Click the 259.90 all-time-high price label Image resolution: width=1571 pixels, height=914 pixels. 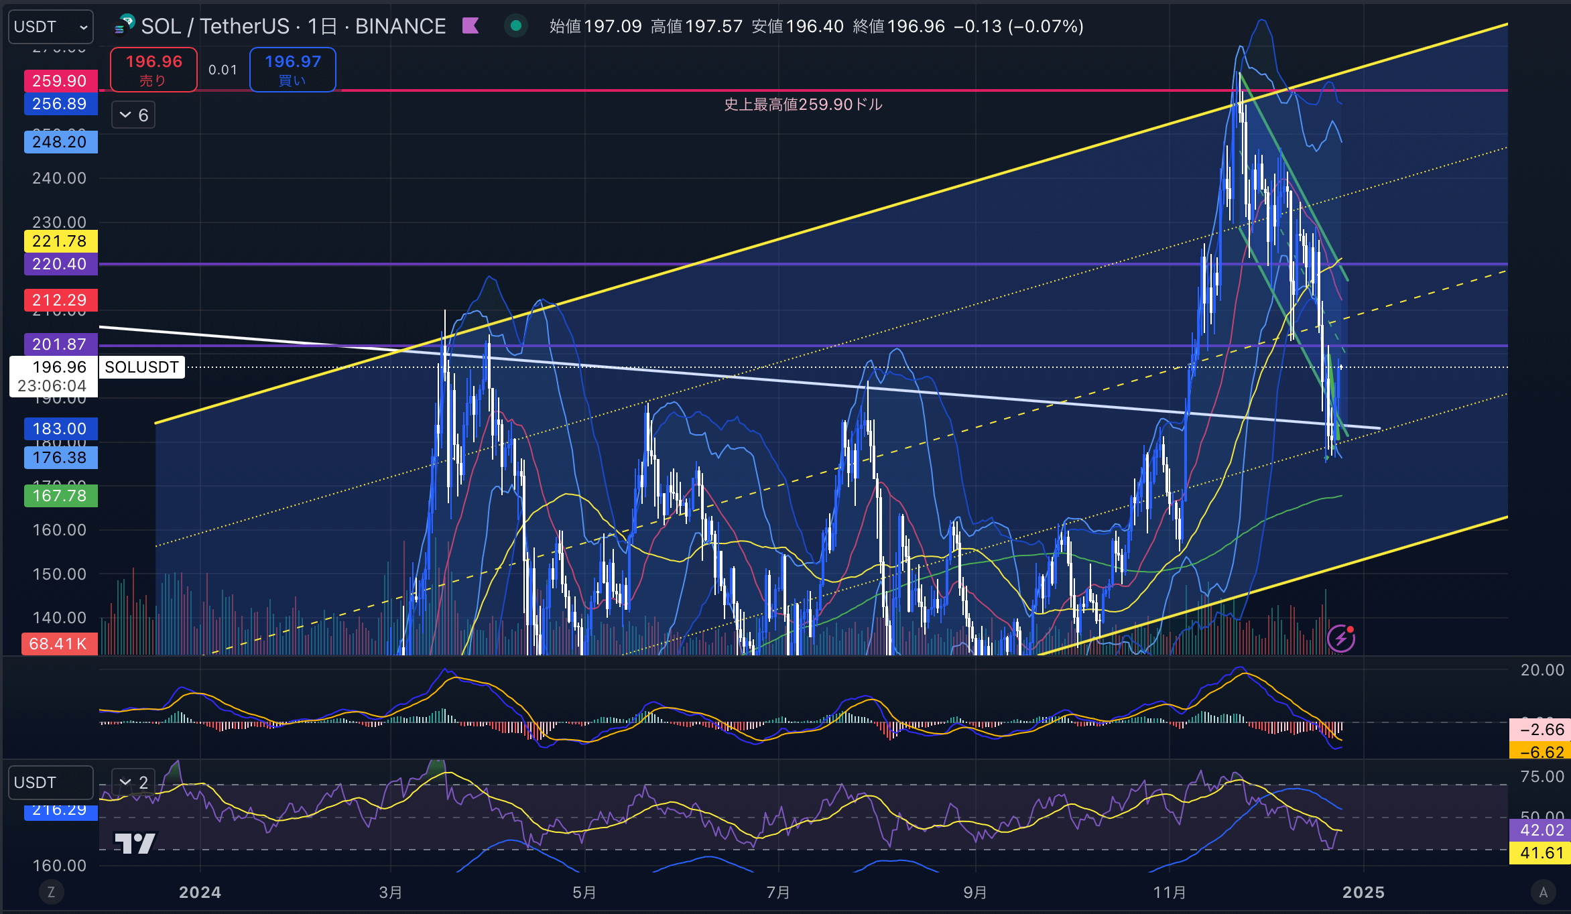click(x=60, y=81)
